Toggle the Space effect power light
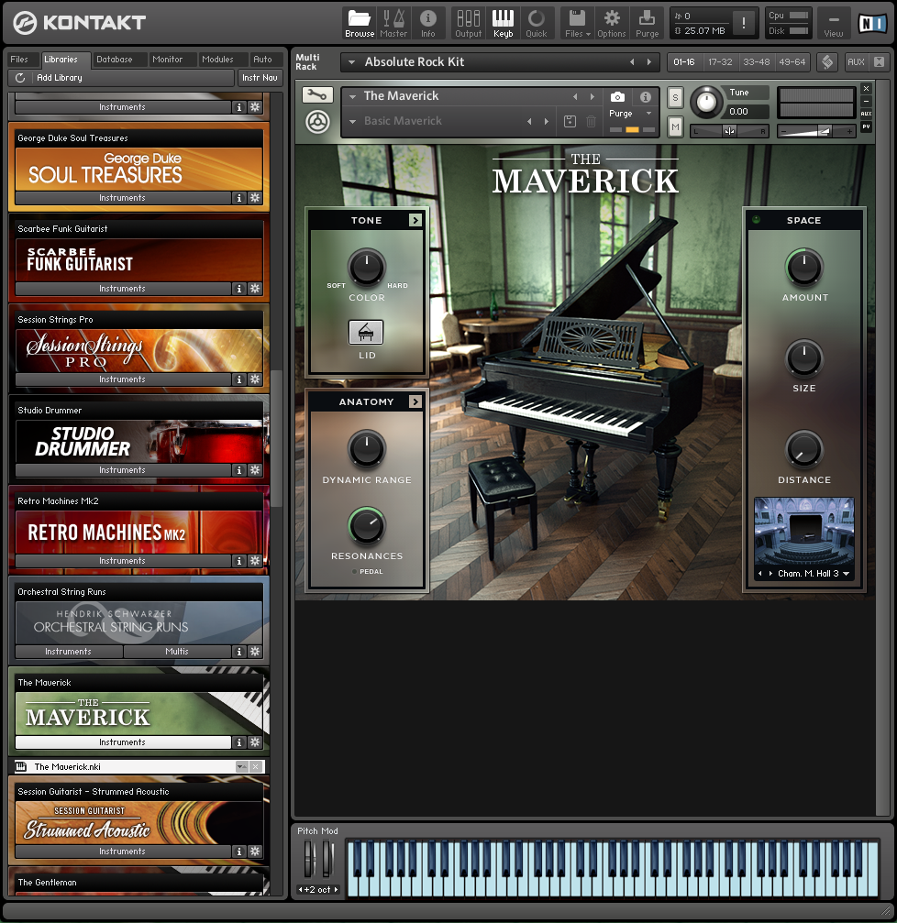Screen dimensions: 897x923 [x=757, y=220]
